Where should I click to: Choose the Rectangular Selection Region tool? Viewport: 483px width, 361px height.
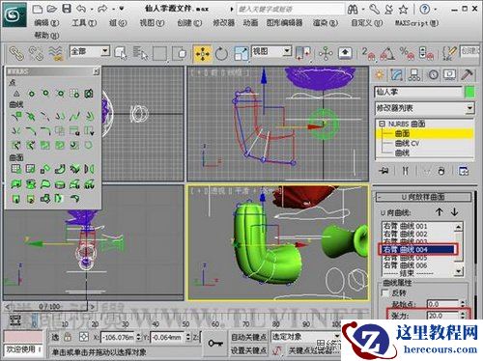click(159, 53)
